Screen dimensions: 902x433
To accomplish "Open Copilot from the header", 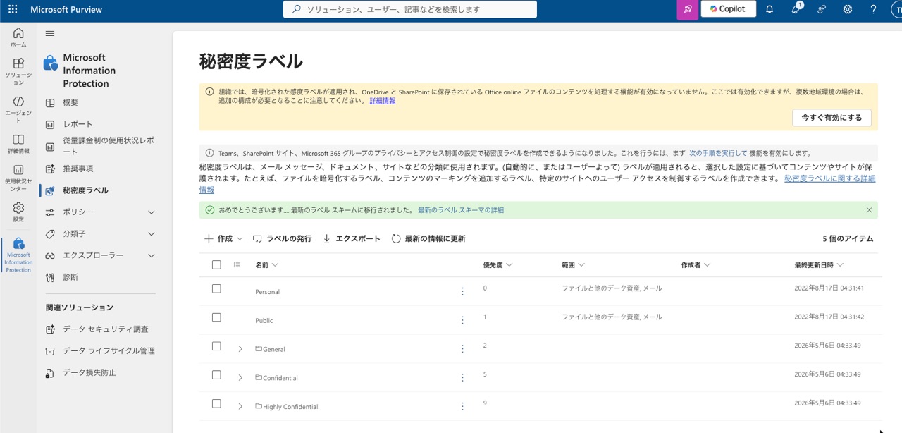I will click(x=728, y=9).
